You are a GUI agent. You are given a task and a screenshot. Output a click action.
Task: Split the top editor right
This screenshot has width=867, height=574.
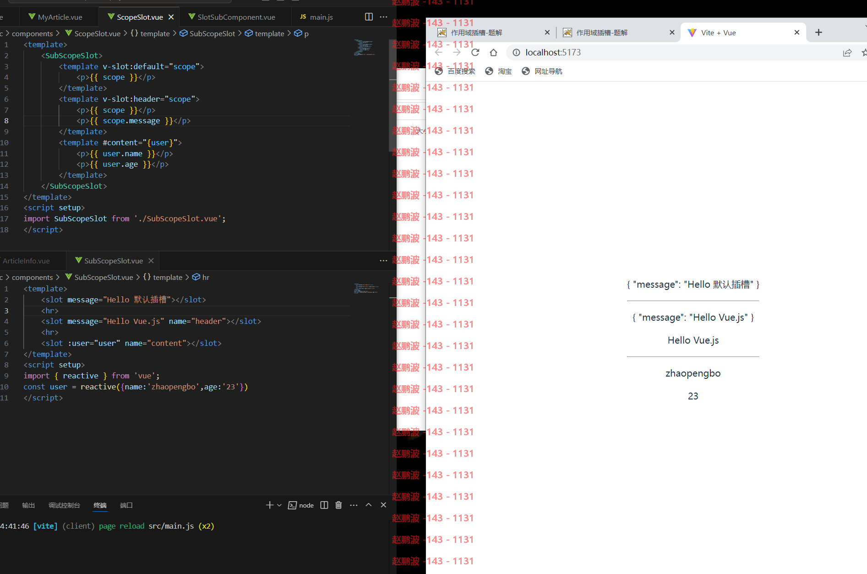click(x=369, y=16)
